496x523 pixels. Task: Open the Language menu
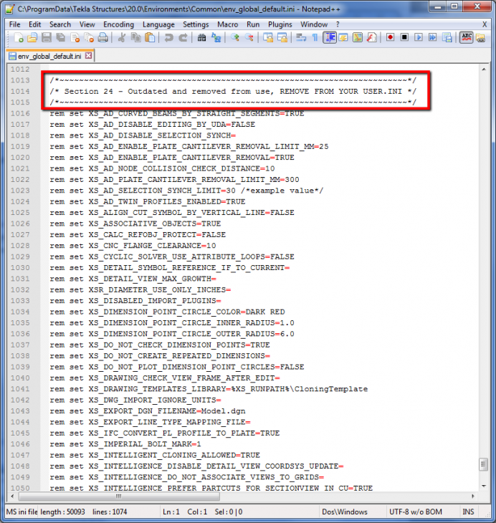(x=158, y=24)
